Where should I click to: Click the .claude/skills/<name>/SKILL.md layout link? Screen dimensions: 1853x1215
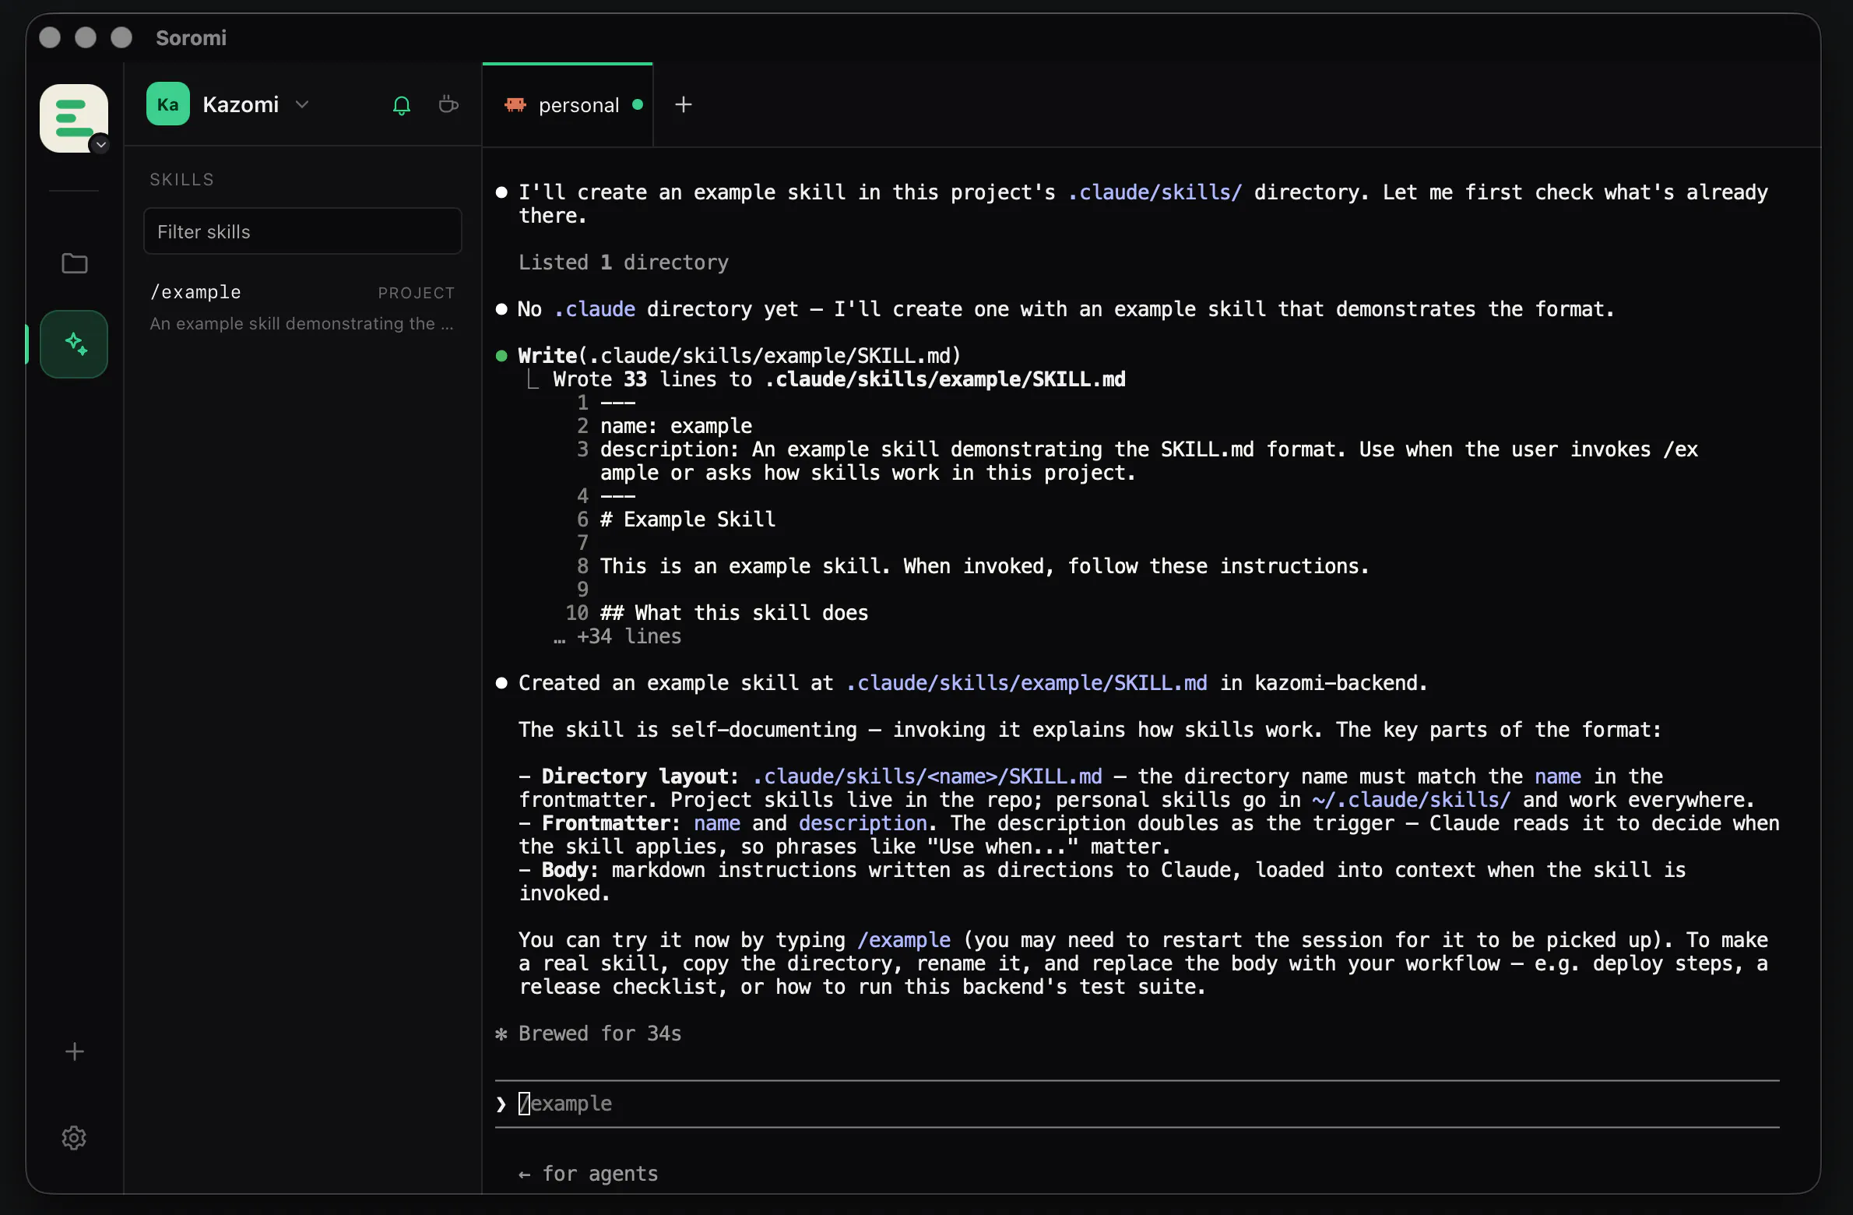(927, 777)
